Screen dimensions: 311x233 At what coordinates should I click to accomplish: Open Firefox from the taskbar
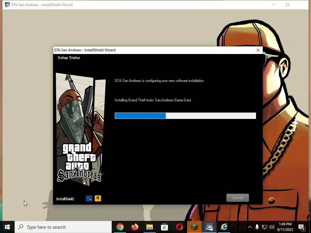[135, 227]
